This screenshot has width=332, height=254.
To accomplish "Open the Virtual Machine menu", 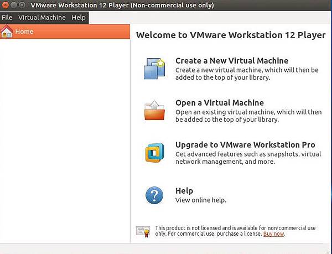I will [42, 17].
